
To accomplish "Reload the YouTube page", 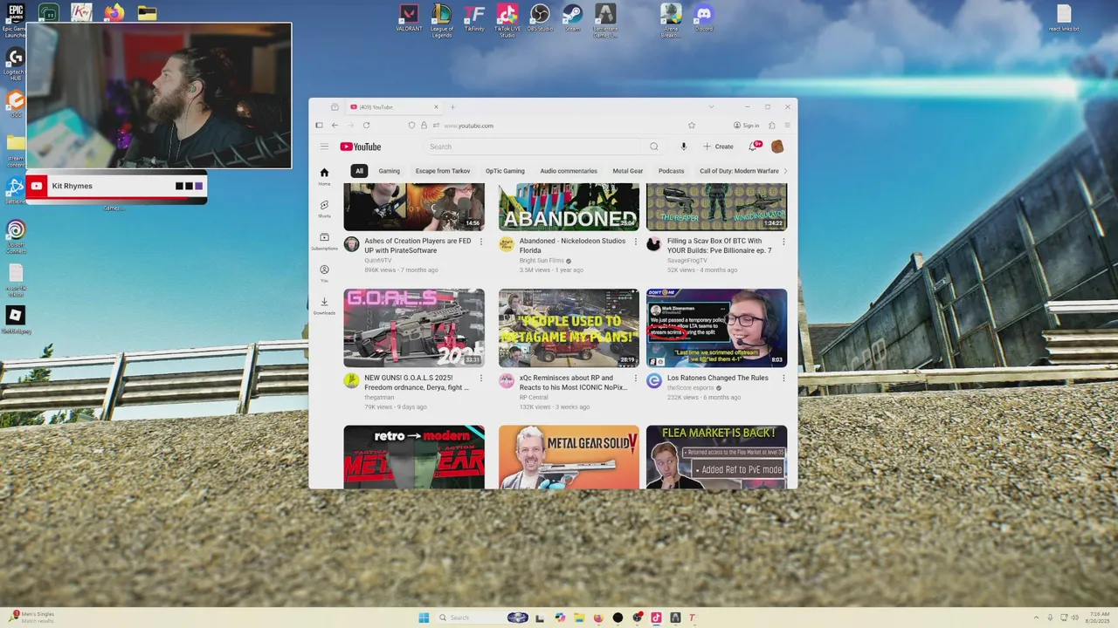I will [x=366, y=126].
